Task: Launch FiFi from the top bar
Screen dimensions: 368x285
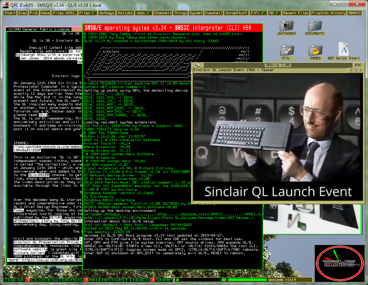Action: coord(258,13)
